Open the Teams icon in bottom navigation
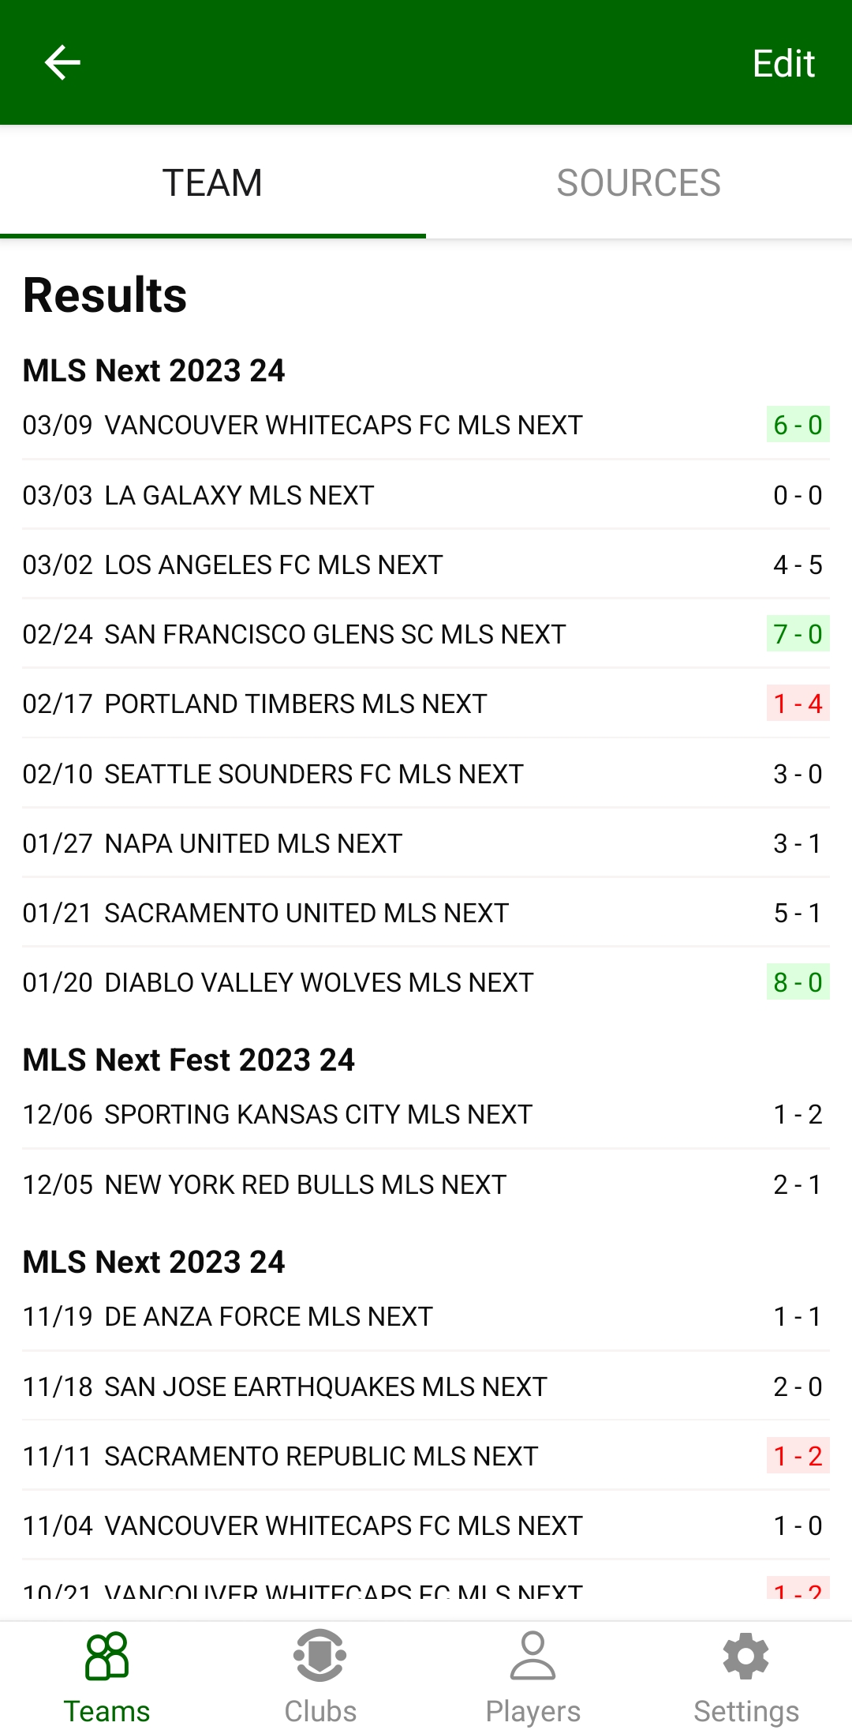Image resolution: width=852 pixels, height=1730 pixels. click(x=106, y=1656)
